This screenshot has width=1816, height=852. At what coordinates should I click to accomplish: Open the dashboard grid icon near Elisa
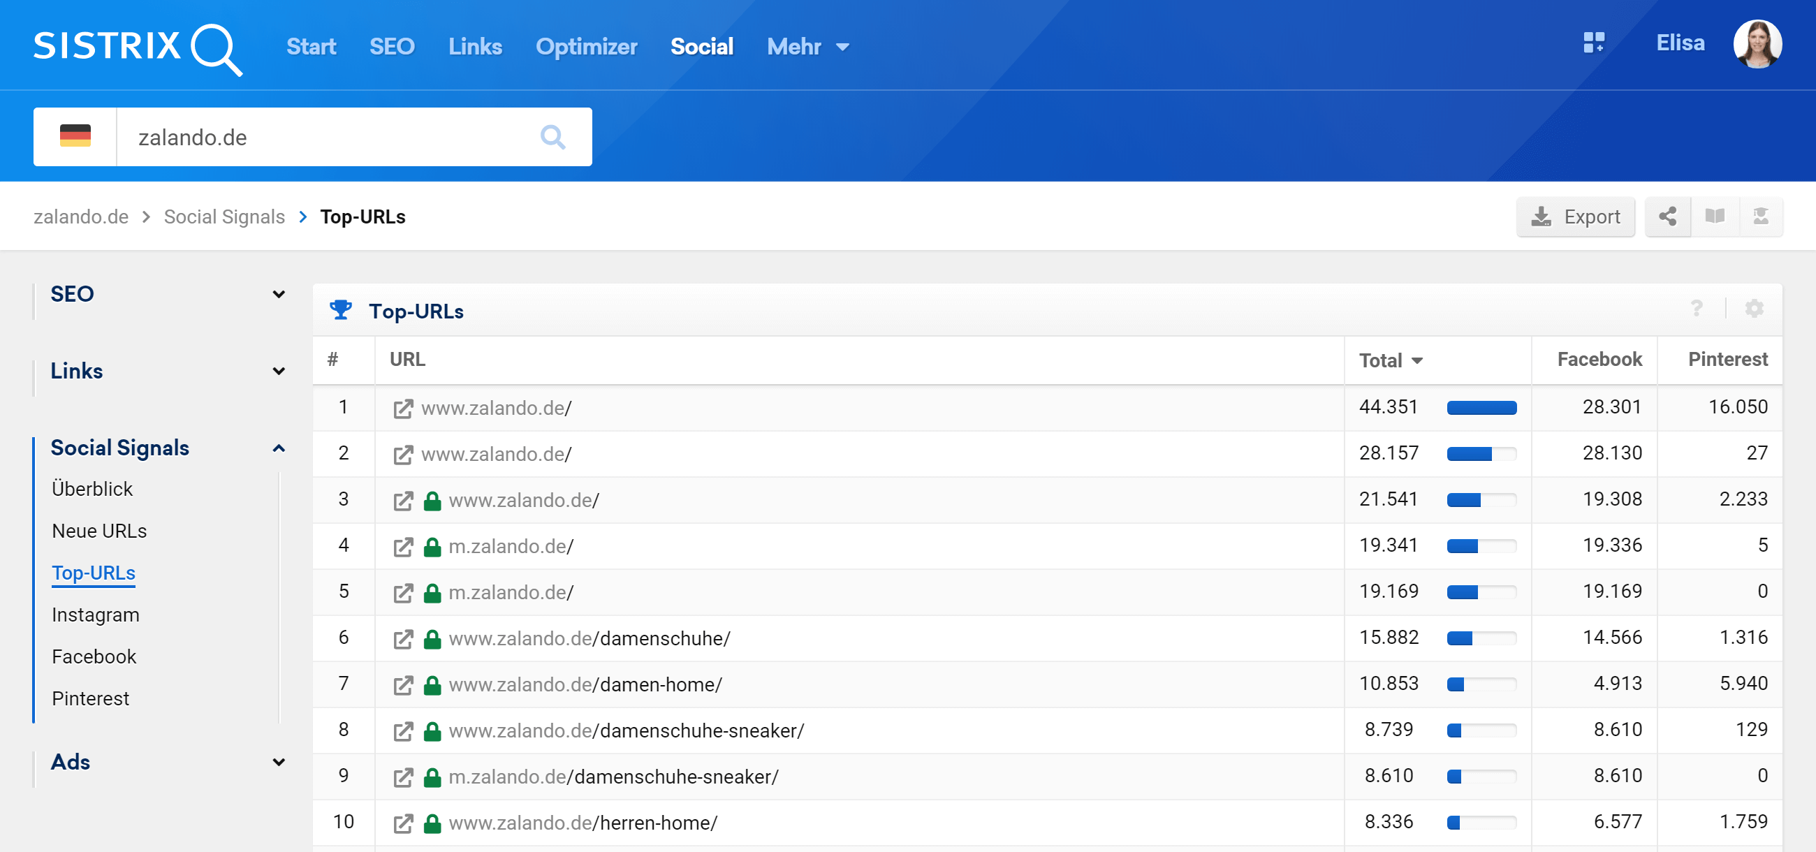pyautogui.click(x=1593, y=44)
